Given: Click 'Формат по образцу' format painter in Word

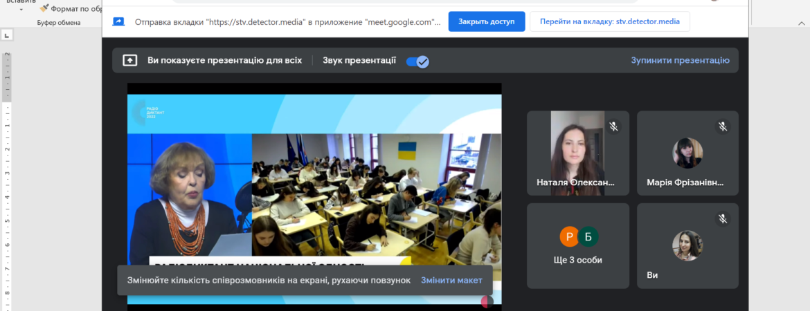Looking at the screenshot, I should coord(71,9).
